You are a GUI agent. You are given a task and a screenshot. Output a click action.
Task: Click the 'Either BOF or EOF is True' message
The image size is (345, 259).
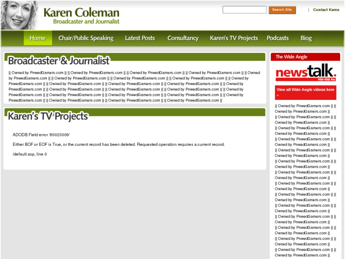pyautogui.click(x=119, y=144)
